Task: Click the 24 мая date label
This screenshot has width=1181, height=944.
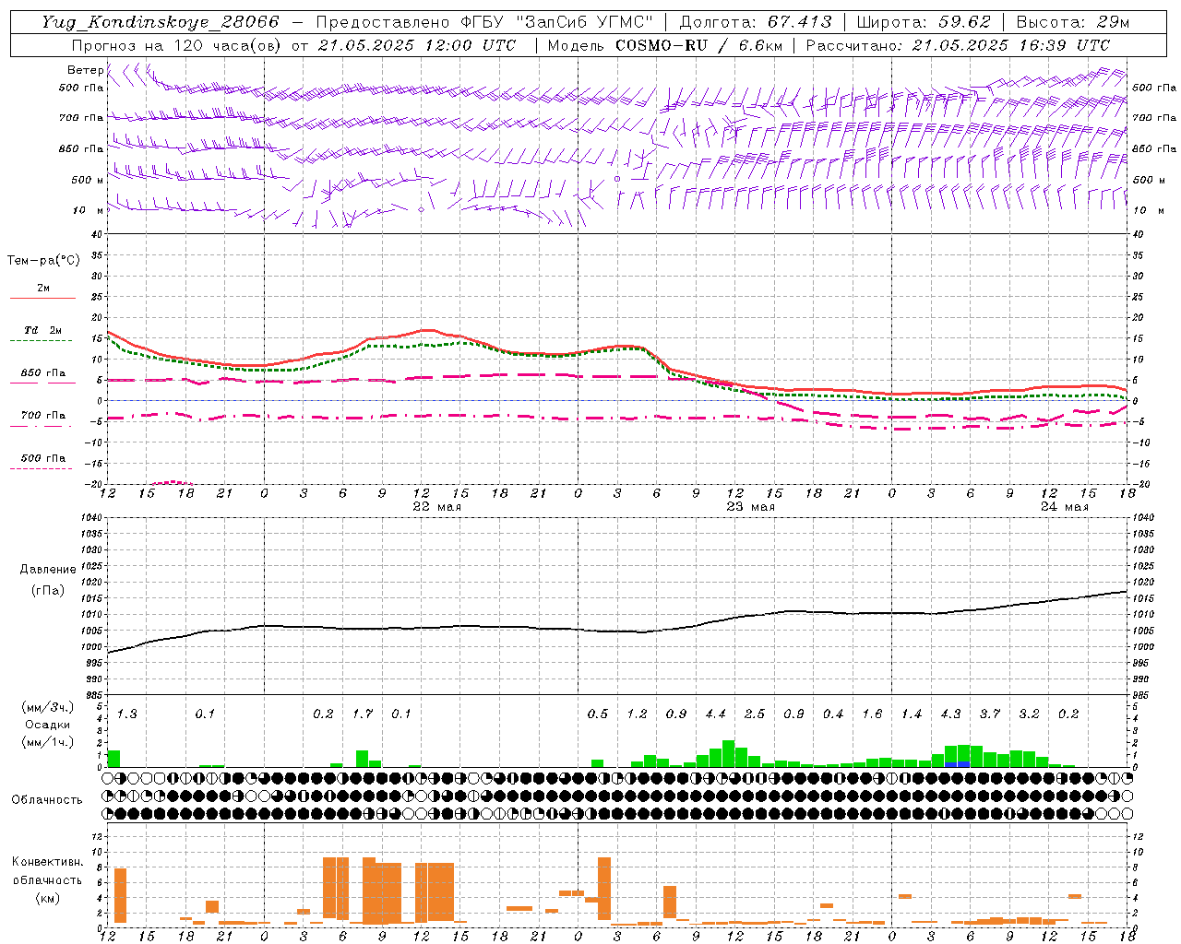Action: click(x=1064, y=507)
